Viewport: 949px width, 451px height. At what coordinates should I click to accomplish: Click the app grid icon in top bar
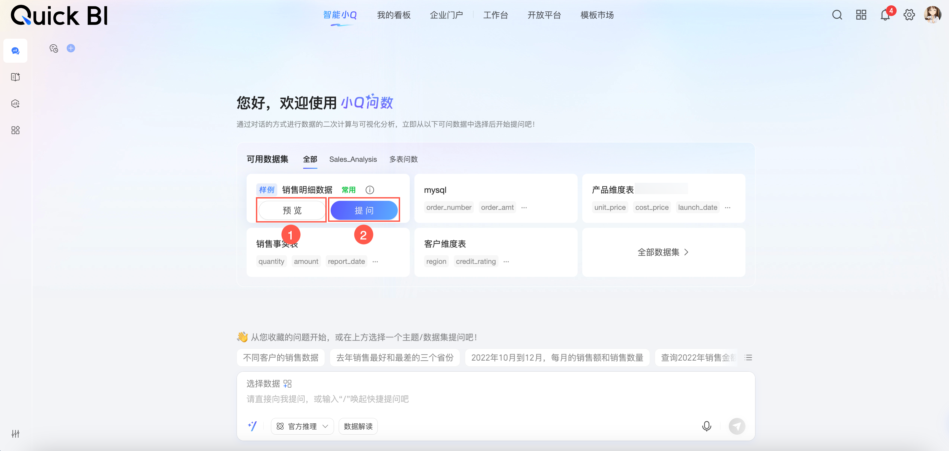tap(861, 15)
